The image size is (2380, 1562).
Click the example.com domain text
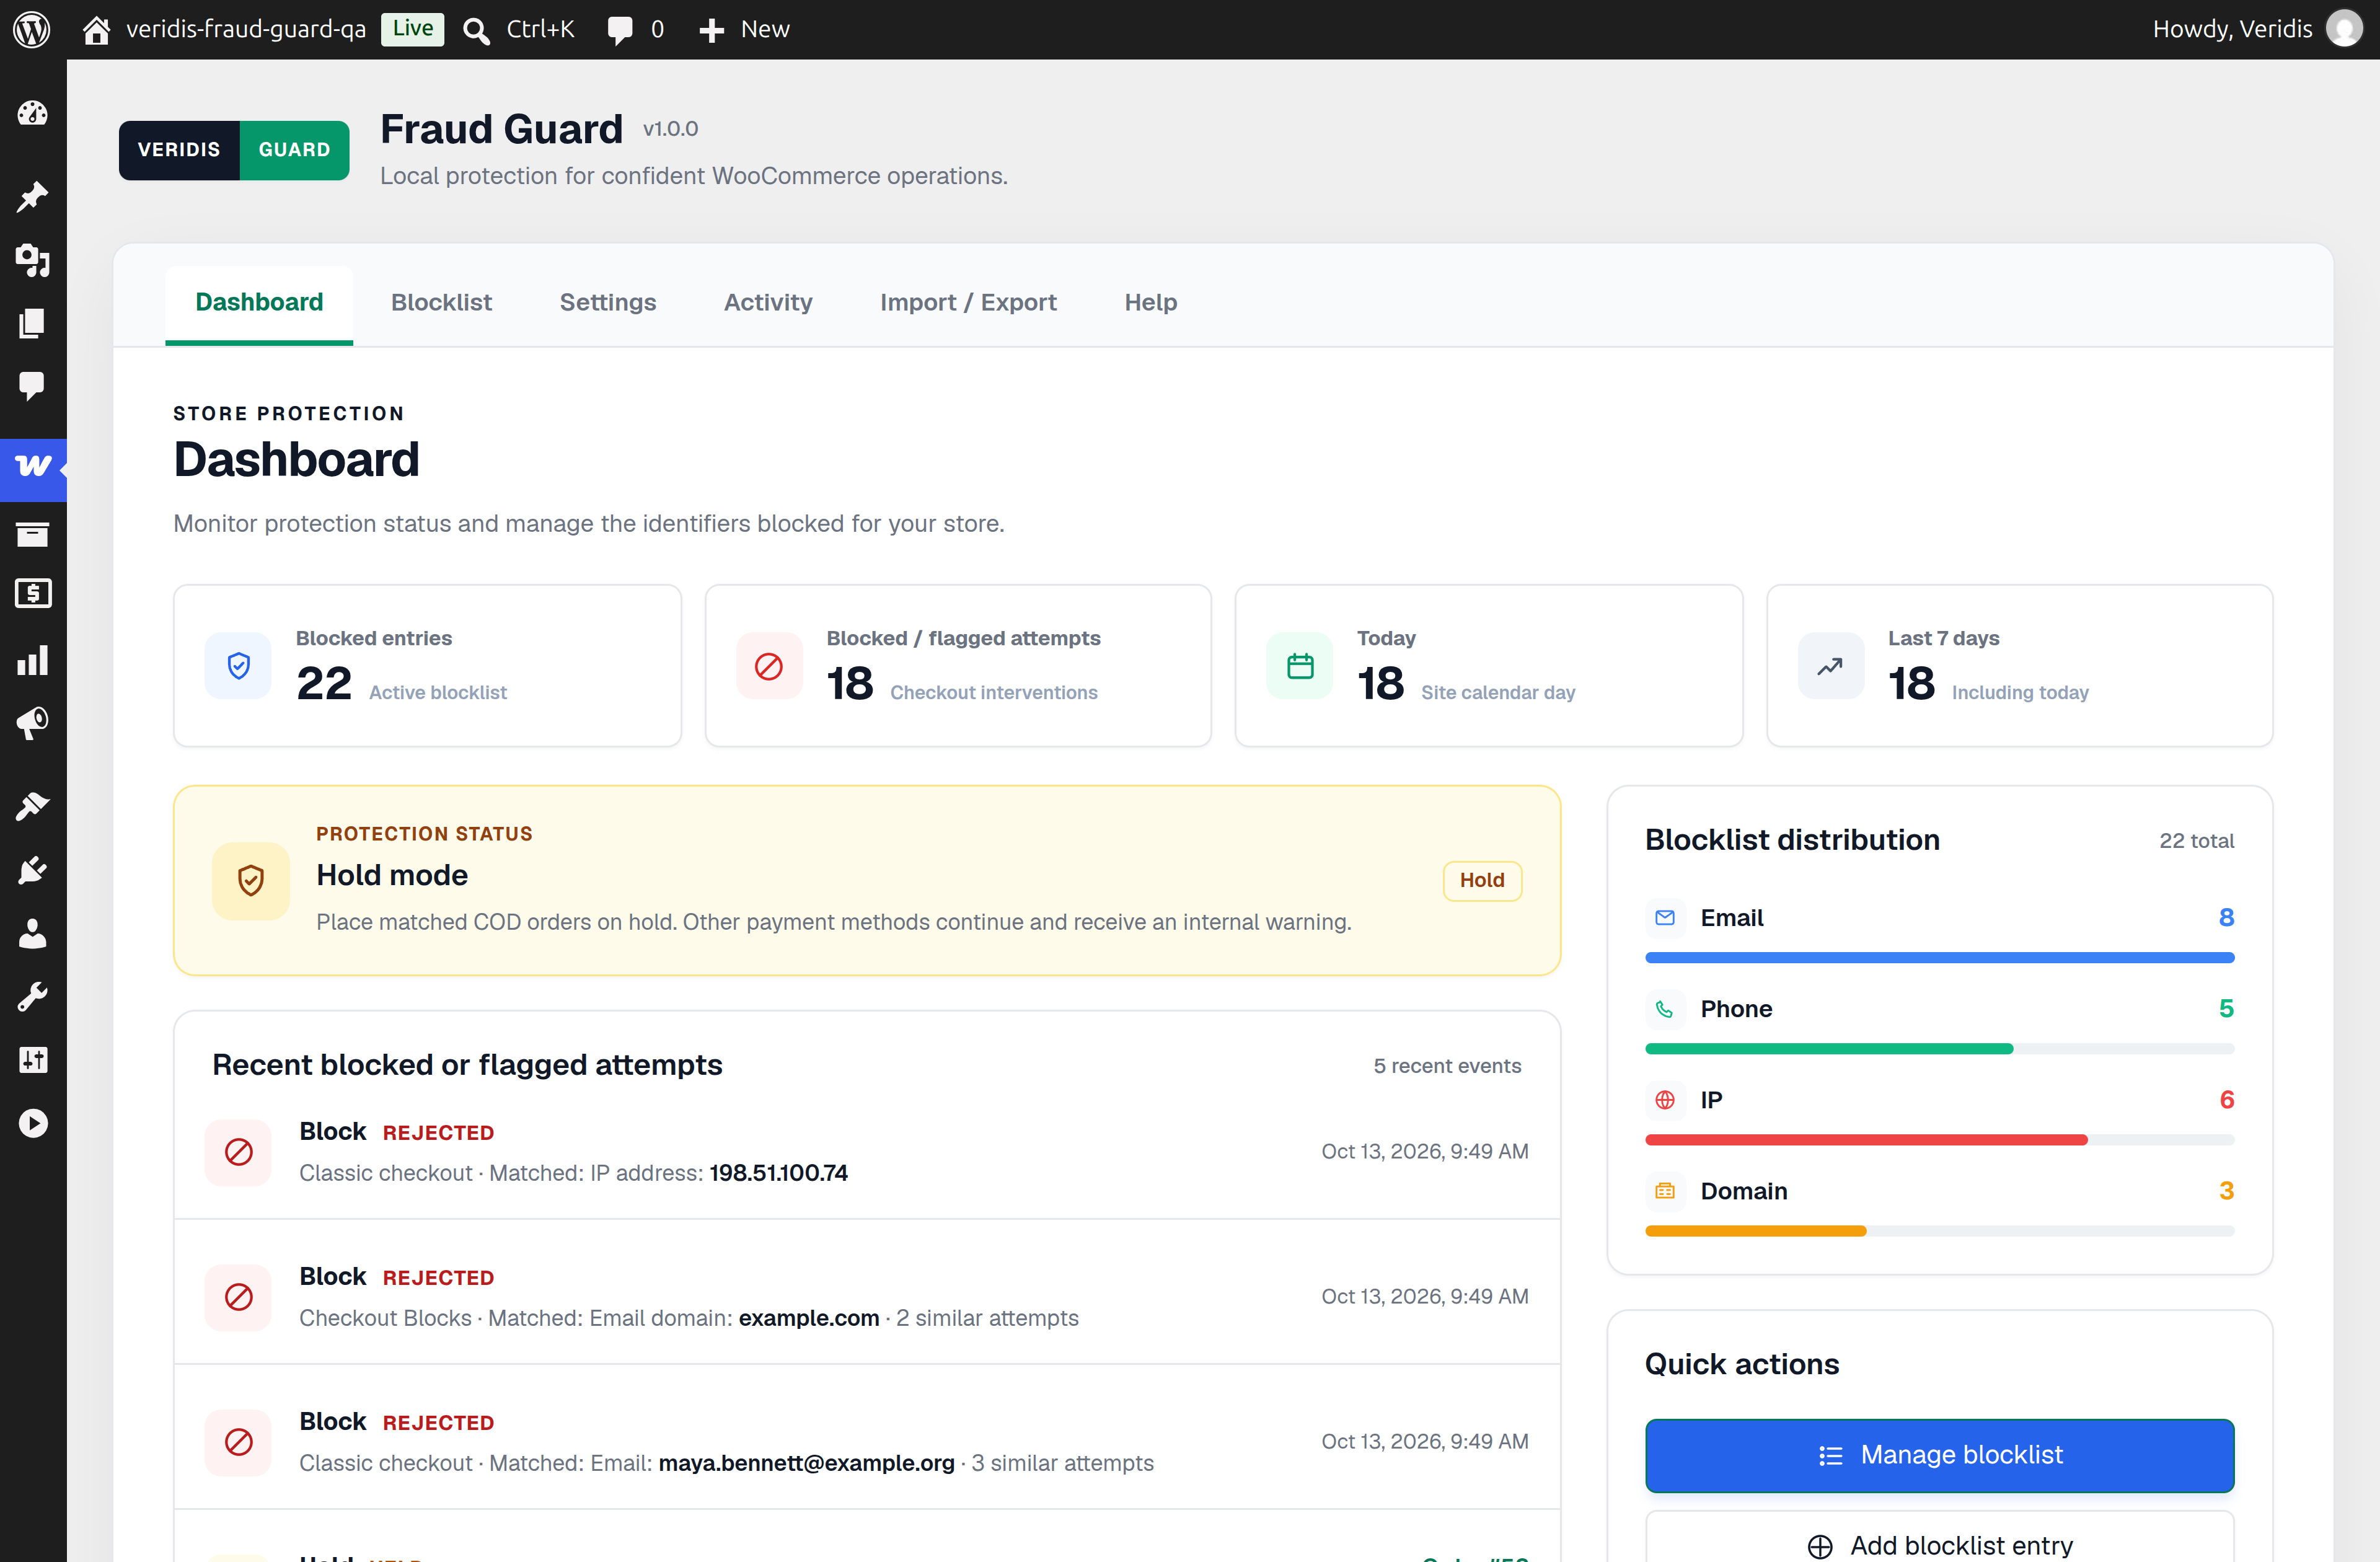(808, 1318)
